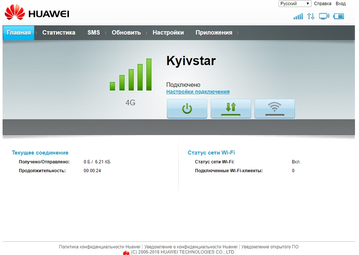Open Уведомление о конфиденциальности Huawei link

click(x=191, y=247)
